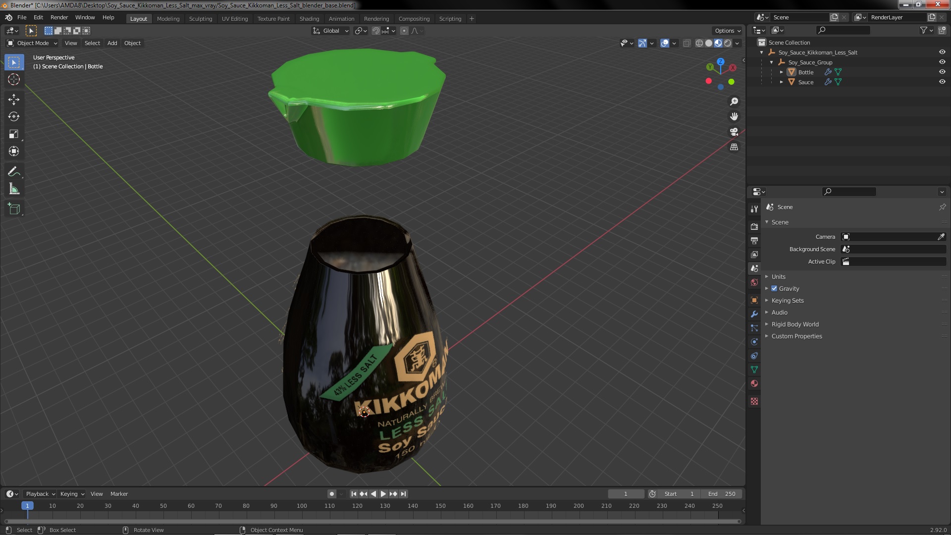Open the Material properties tab

coord(754,383)
